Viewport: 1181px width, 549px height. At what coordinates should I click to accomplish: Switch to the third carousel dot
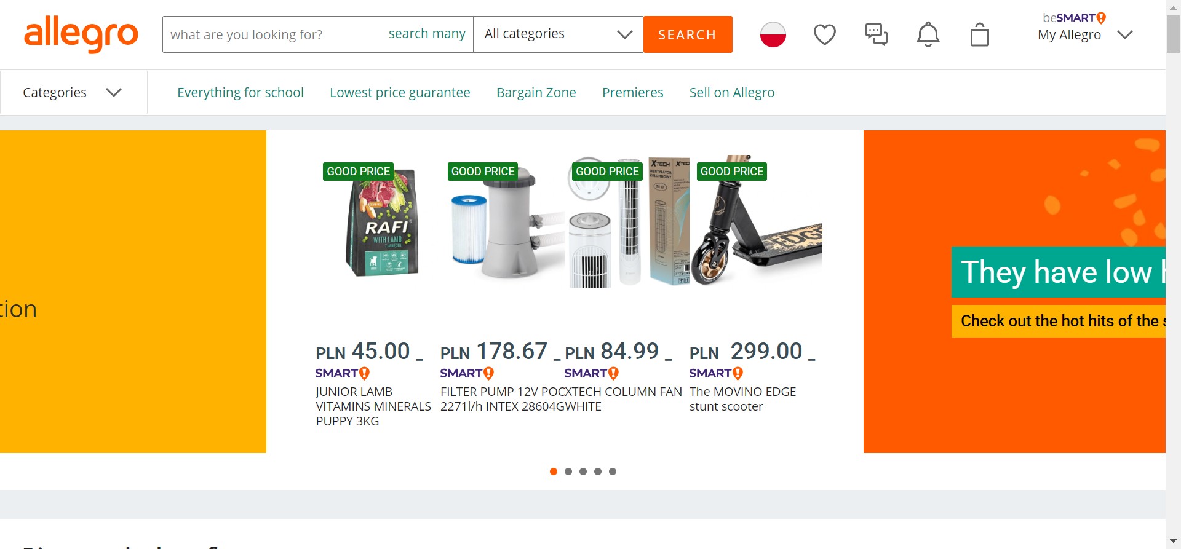(583, 472)
